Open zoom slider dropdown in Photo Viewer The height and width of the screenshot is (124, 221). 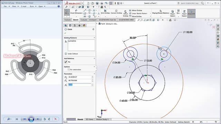tap(9, 119)
